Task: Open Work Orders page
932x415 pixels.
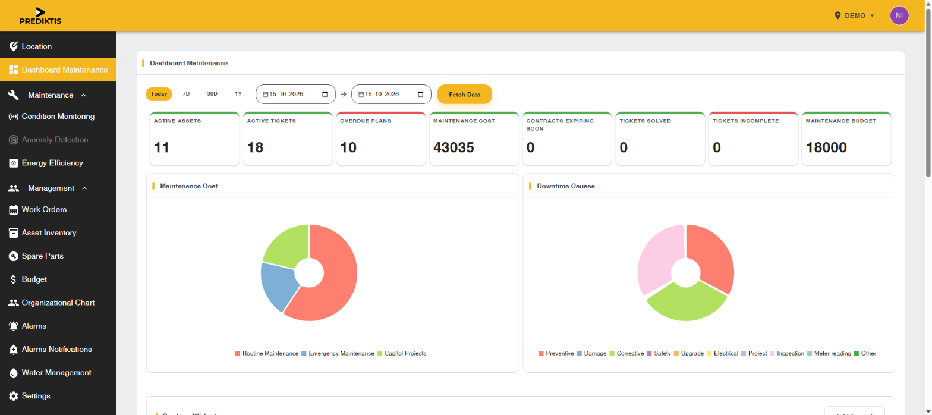Action: tap(58, 210)
